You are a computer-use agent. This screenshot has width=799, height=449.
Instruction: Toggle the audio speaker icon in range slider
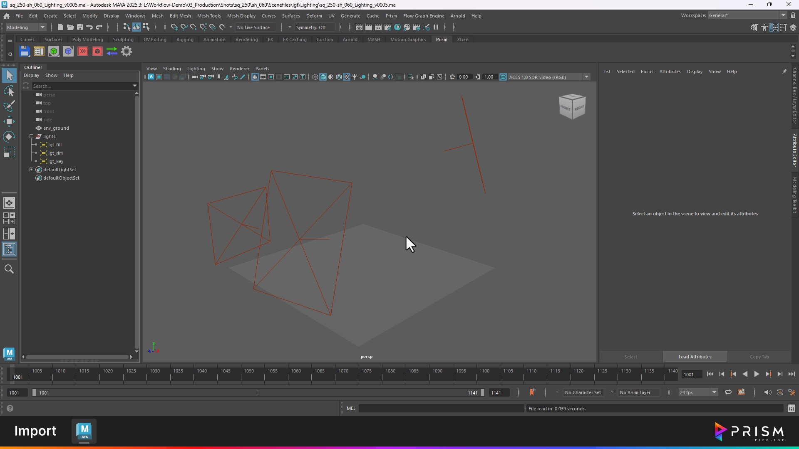[x=767, y=392]
